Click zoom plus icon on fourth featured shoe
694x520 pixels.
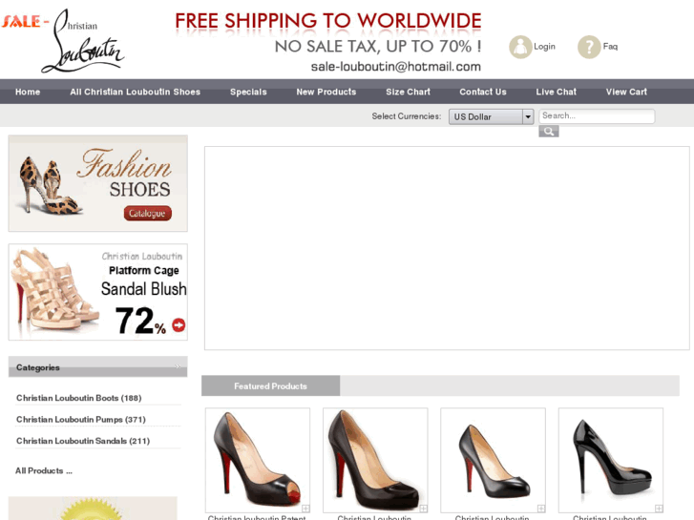(659, 508)
